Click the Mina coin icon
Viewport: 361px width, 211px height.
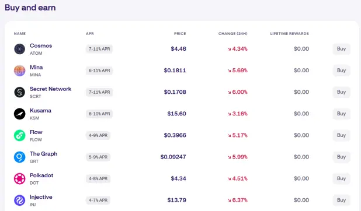click(20, 71)
